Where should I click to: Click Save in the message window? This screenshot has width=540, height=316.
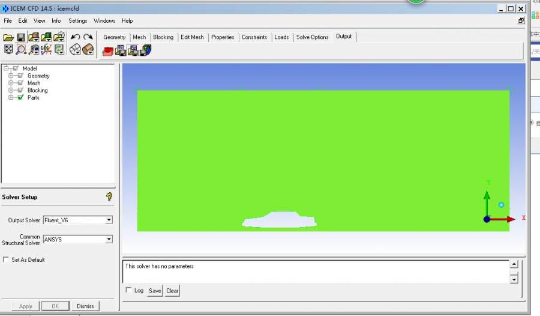point(155,291)
